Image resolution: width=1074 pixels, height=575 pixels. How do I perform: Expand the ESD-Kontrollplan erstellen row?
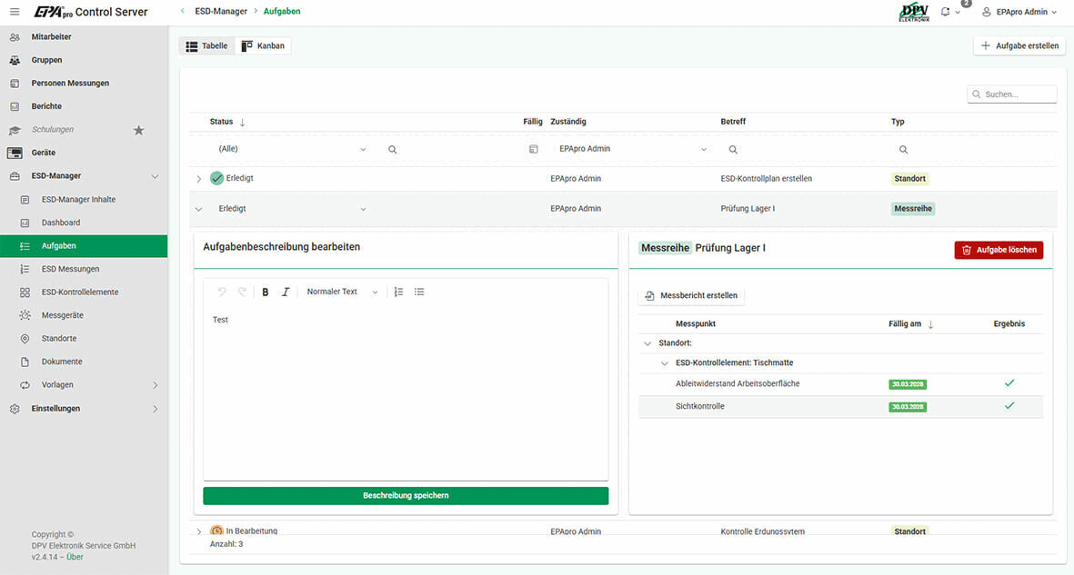click(199, 179)
